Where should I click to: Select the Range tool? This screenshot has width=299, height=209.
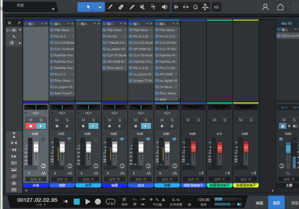(99, 7)
